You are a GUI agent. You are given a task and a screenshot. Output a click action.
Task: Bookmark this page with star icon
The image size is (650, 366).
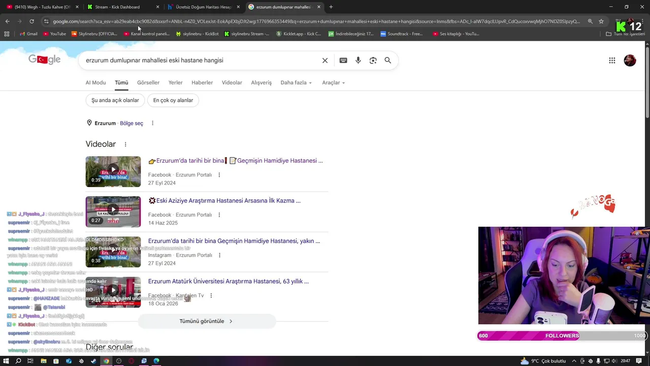pyautogui.click(x=601, y=21)
